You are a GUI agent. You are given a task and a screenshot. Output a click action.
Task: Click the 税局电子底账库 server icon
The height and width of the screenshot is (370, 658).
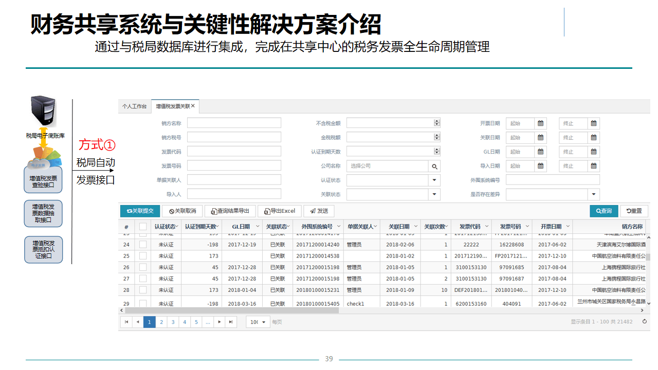click(43, 112)
